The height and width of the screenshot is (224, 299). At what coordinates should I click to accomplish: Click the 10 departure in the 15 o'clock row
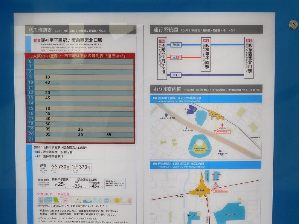point(48,108)
